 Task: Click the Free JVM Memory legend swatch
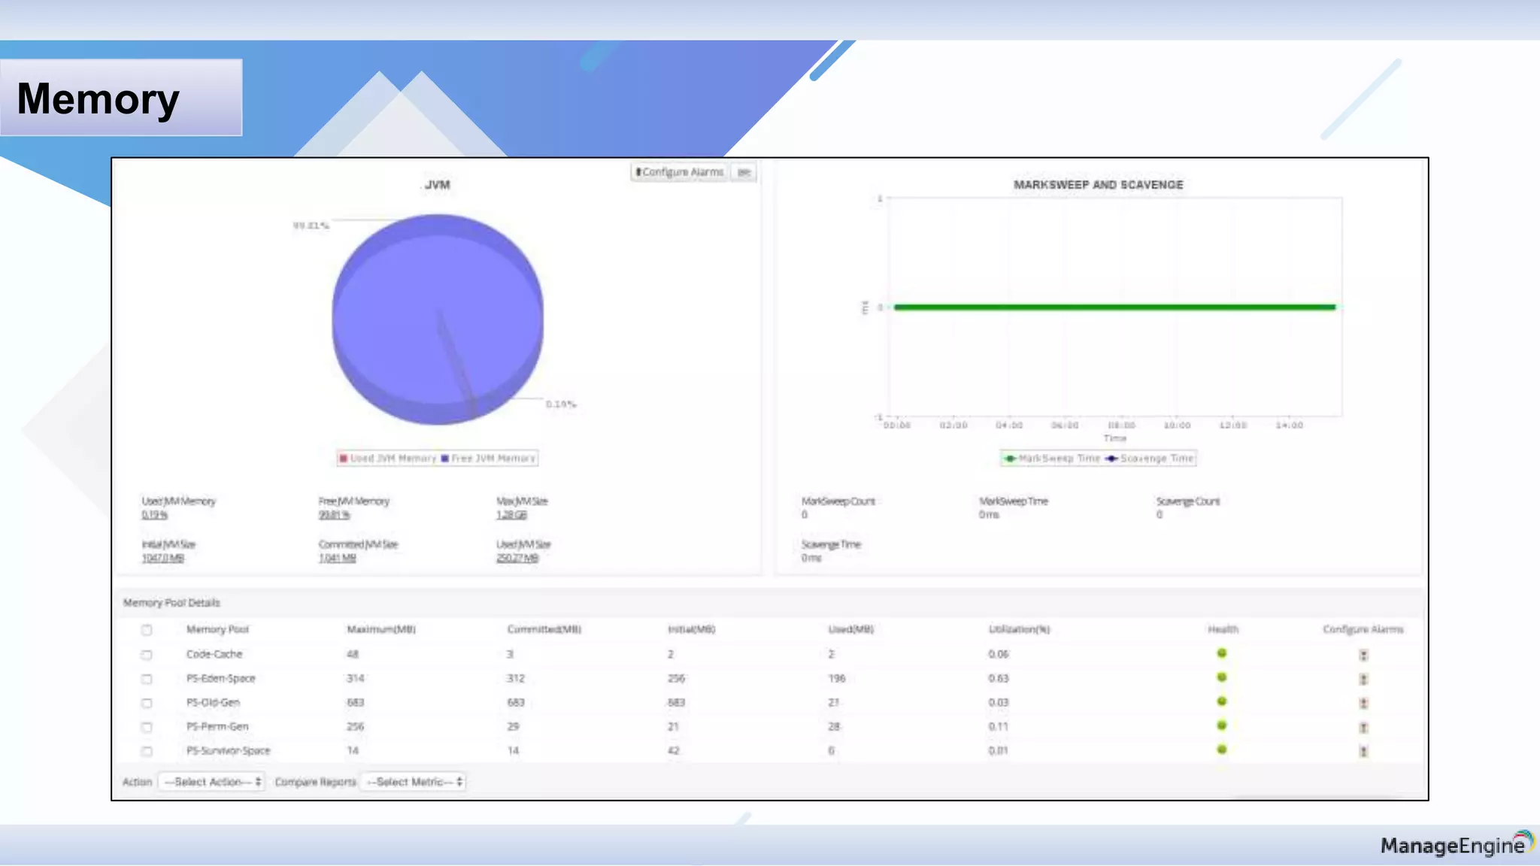click(445, 459)
